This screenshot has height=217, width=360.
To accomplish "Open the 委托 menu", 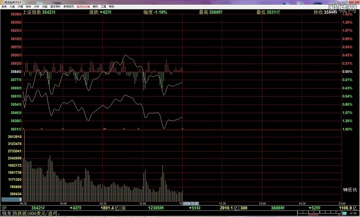I will tap(95, 7).
